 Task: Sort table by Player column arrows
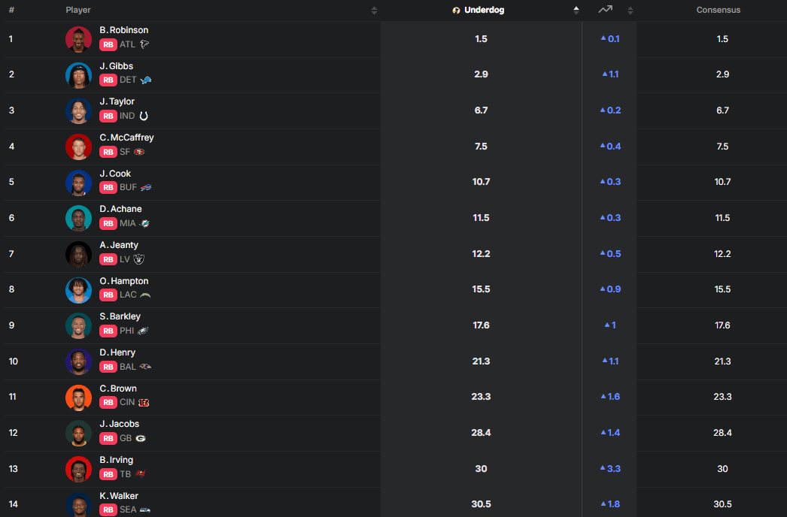pos(374,11)
